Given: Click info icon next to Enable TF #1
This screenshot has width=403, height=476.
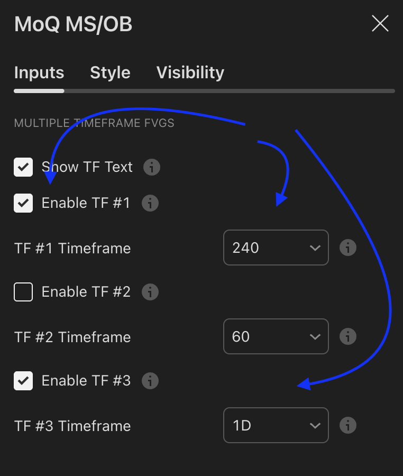Looking at the screenshot, I should click(150, 203).
